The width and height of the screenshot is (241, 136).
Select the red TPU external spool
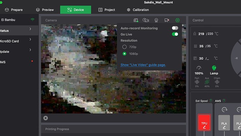pos(204,122)
